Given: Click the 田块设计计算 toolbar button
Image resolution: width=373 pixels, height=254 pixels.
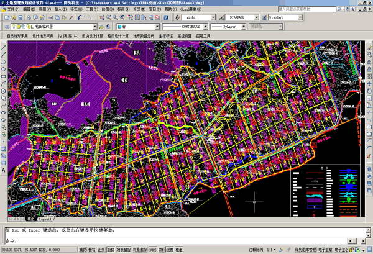Looking at the screenshot, I should pyautogui.click(x=92, y=36).
